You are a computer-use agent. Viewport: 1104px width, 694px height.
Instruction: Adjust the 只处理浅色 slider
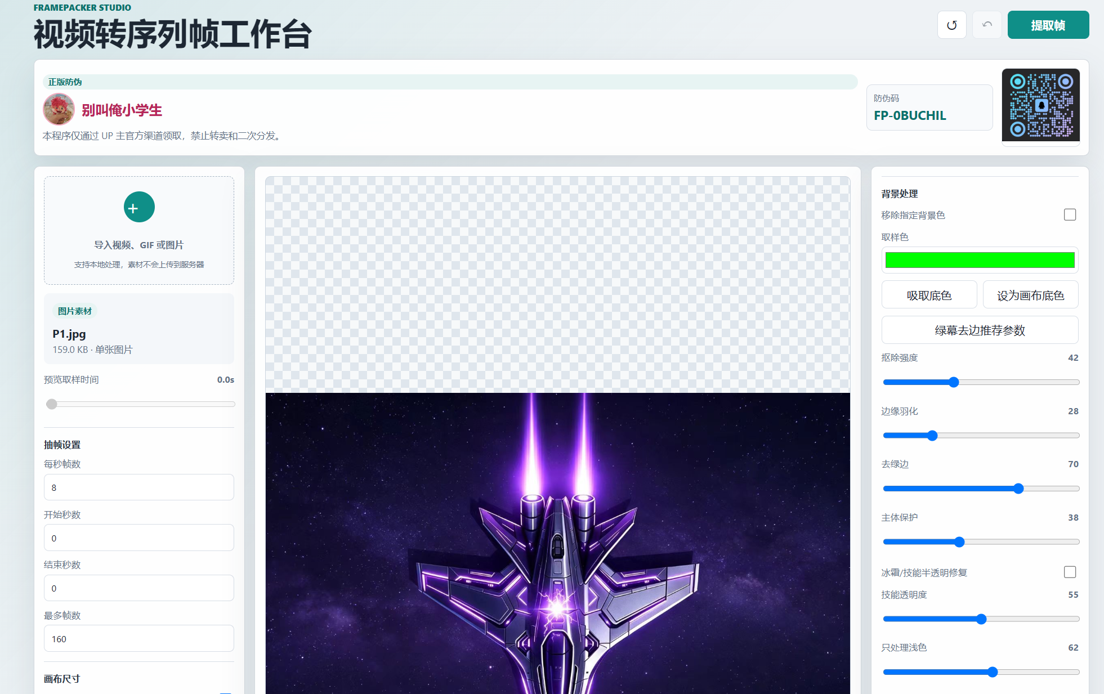tap(981, 672)
